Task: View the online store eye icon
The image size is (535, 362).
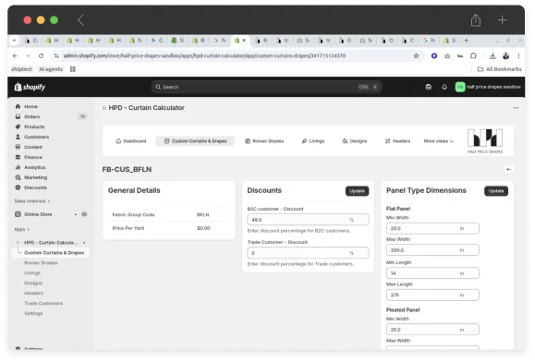Action: point(84,214)
